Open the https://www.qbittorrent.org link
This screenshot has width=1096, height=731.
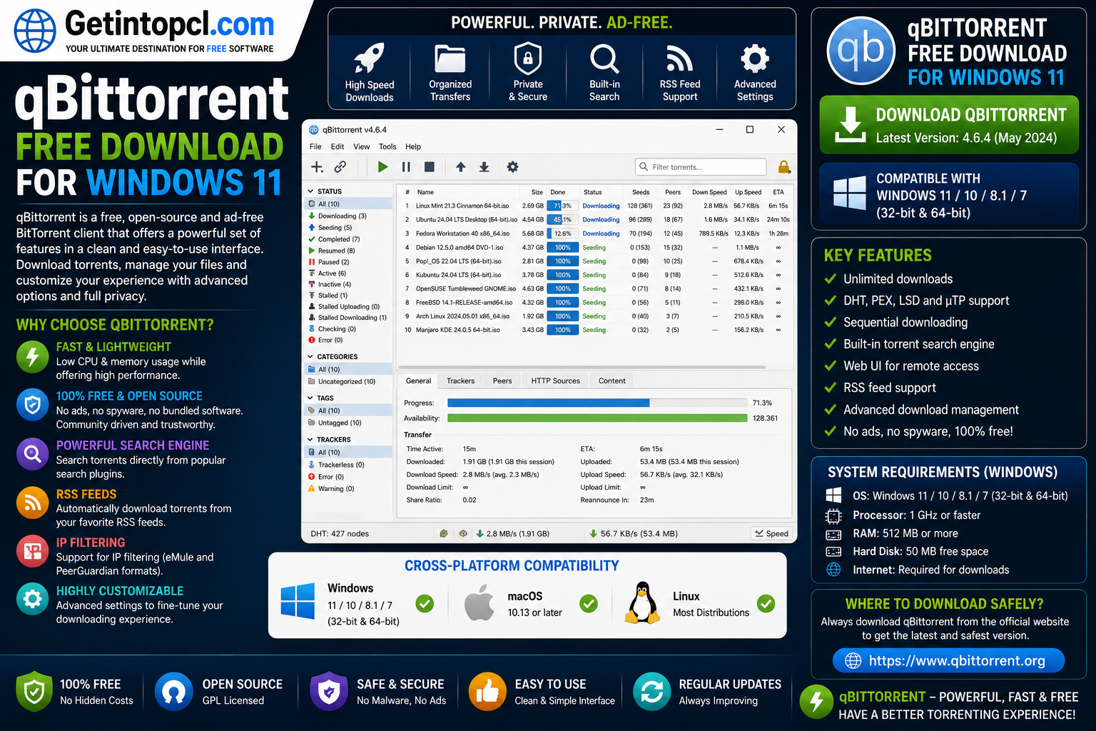[948, 660]
